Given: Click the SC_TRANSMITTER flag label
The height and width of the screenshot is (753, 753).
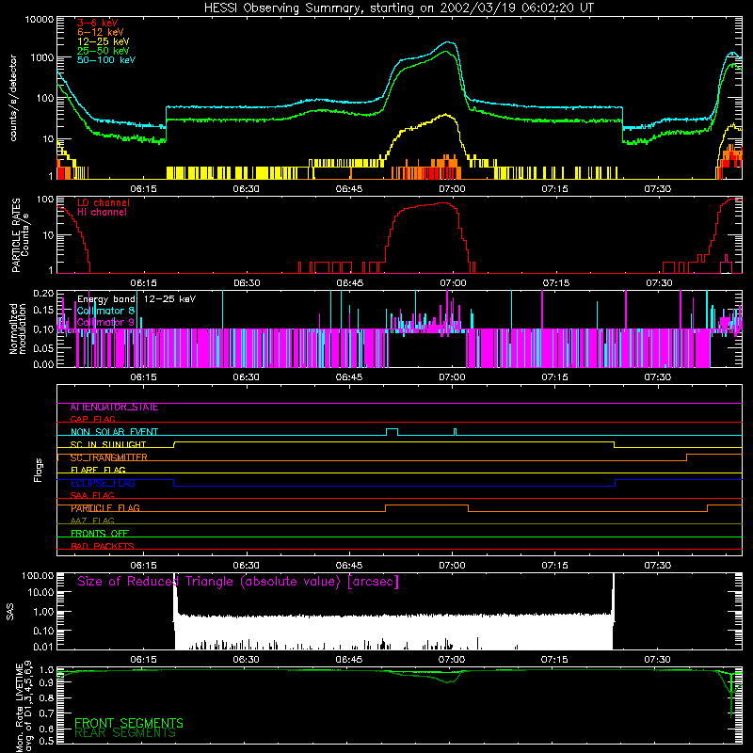Looking at the screenshot, I should click(x=109, y=457).
